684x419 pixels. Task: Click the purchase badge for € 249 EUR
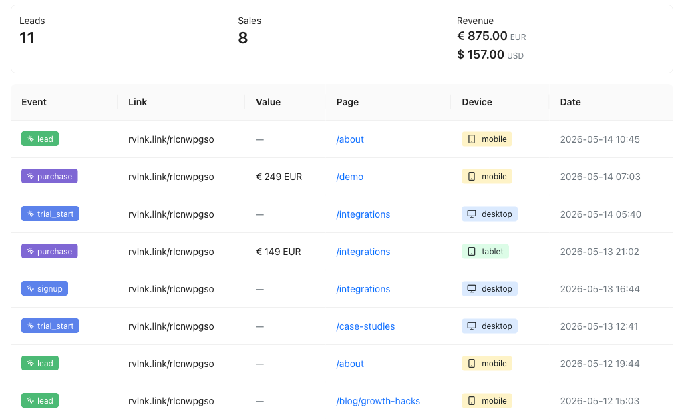point(49,176)
